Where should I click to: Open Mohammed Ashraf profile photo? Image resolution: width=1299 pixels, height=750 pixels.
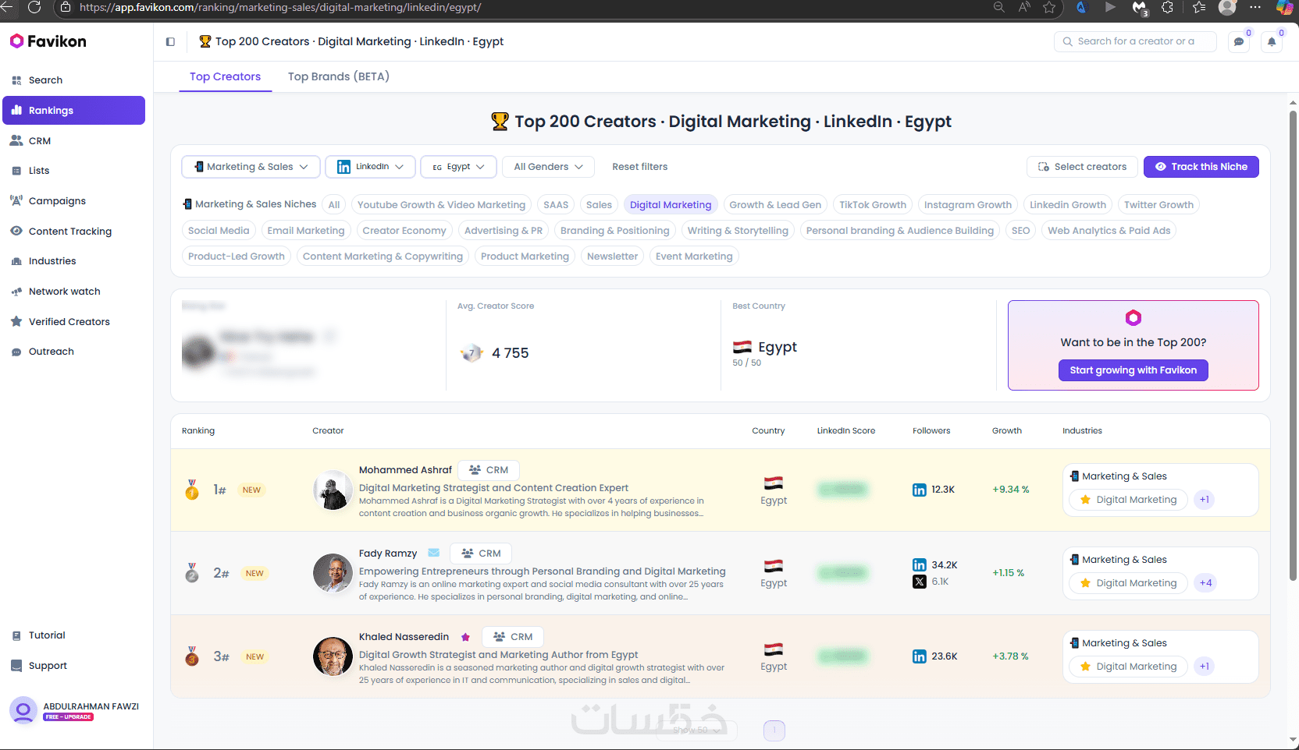pos(333,490)
